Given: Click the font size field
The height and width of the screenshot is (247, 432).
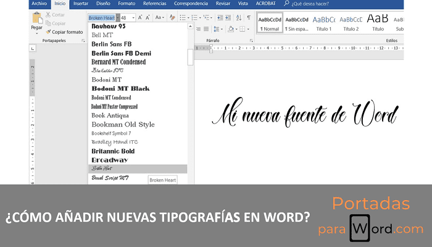Looking at the screenshot, I should click(x=126, y=18).
